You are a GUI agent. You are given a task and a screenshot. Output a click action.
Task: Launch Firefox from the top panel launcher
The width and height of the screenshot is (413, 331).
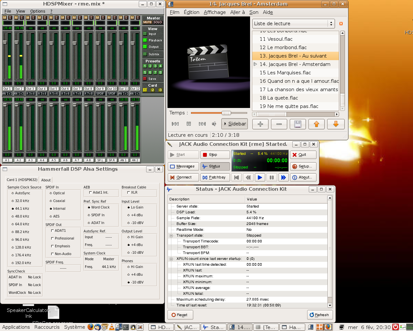[x=90, y=327]
